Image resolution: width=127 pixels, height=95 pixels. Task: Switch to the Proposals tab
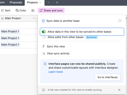[x=16, y=2]
